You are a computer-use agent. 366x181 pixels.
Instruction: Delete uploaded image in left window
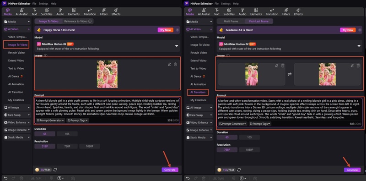176,64
